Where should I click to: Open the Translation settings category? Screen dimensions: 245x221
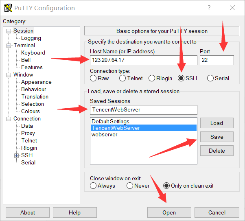35,96
